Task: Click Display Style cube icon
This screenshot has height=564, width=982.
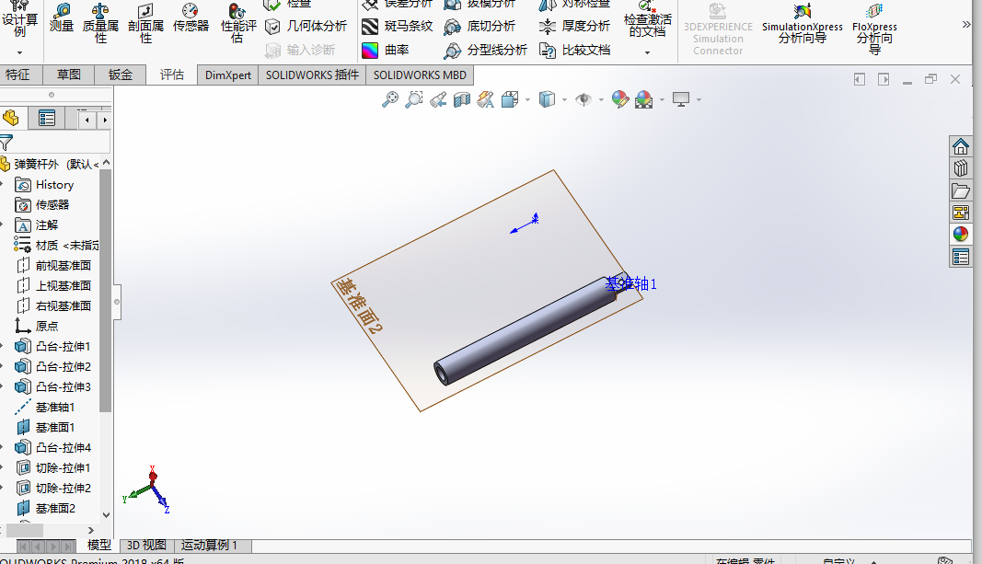Action: coord(547,99)
